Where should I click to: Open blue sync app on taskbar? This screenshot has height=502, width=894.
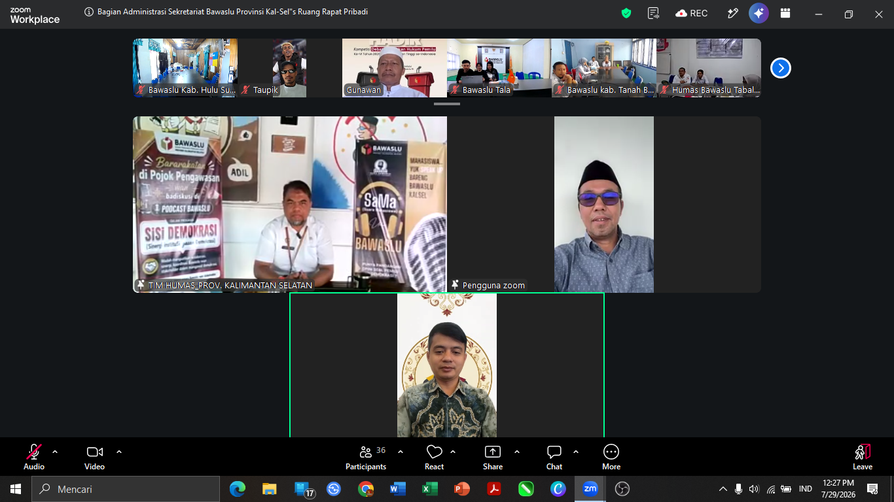click(x=334, y=489)
